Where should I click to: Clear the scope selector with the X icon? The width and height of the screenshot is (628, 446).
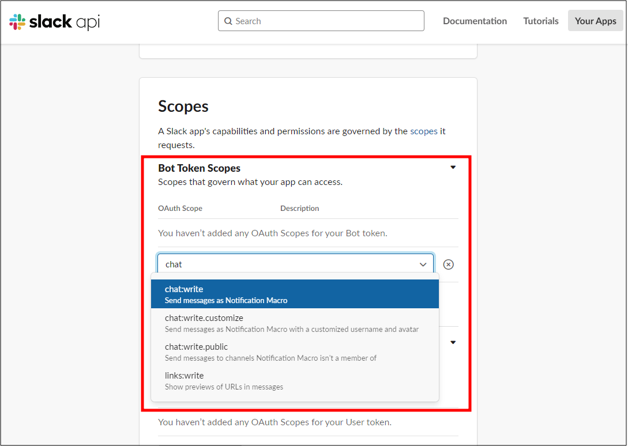pos(449,264)
